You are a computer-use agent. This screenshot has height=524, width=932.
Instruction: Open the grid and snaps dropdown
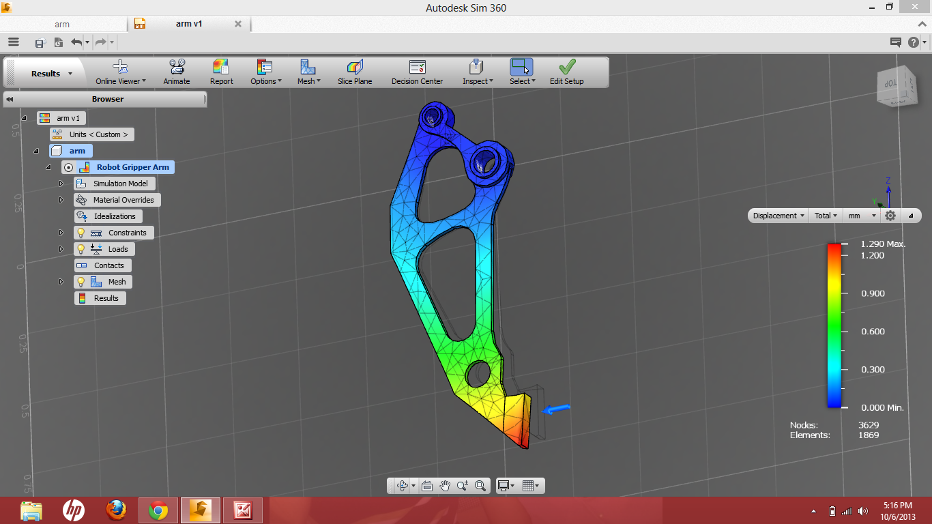pos(530,486)
